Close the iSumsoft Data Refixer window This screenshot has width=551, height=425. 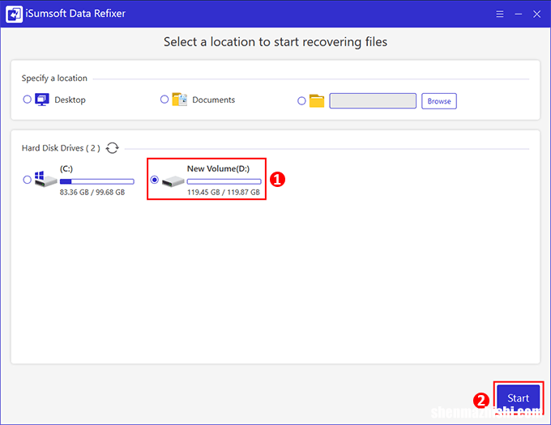535,14
